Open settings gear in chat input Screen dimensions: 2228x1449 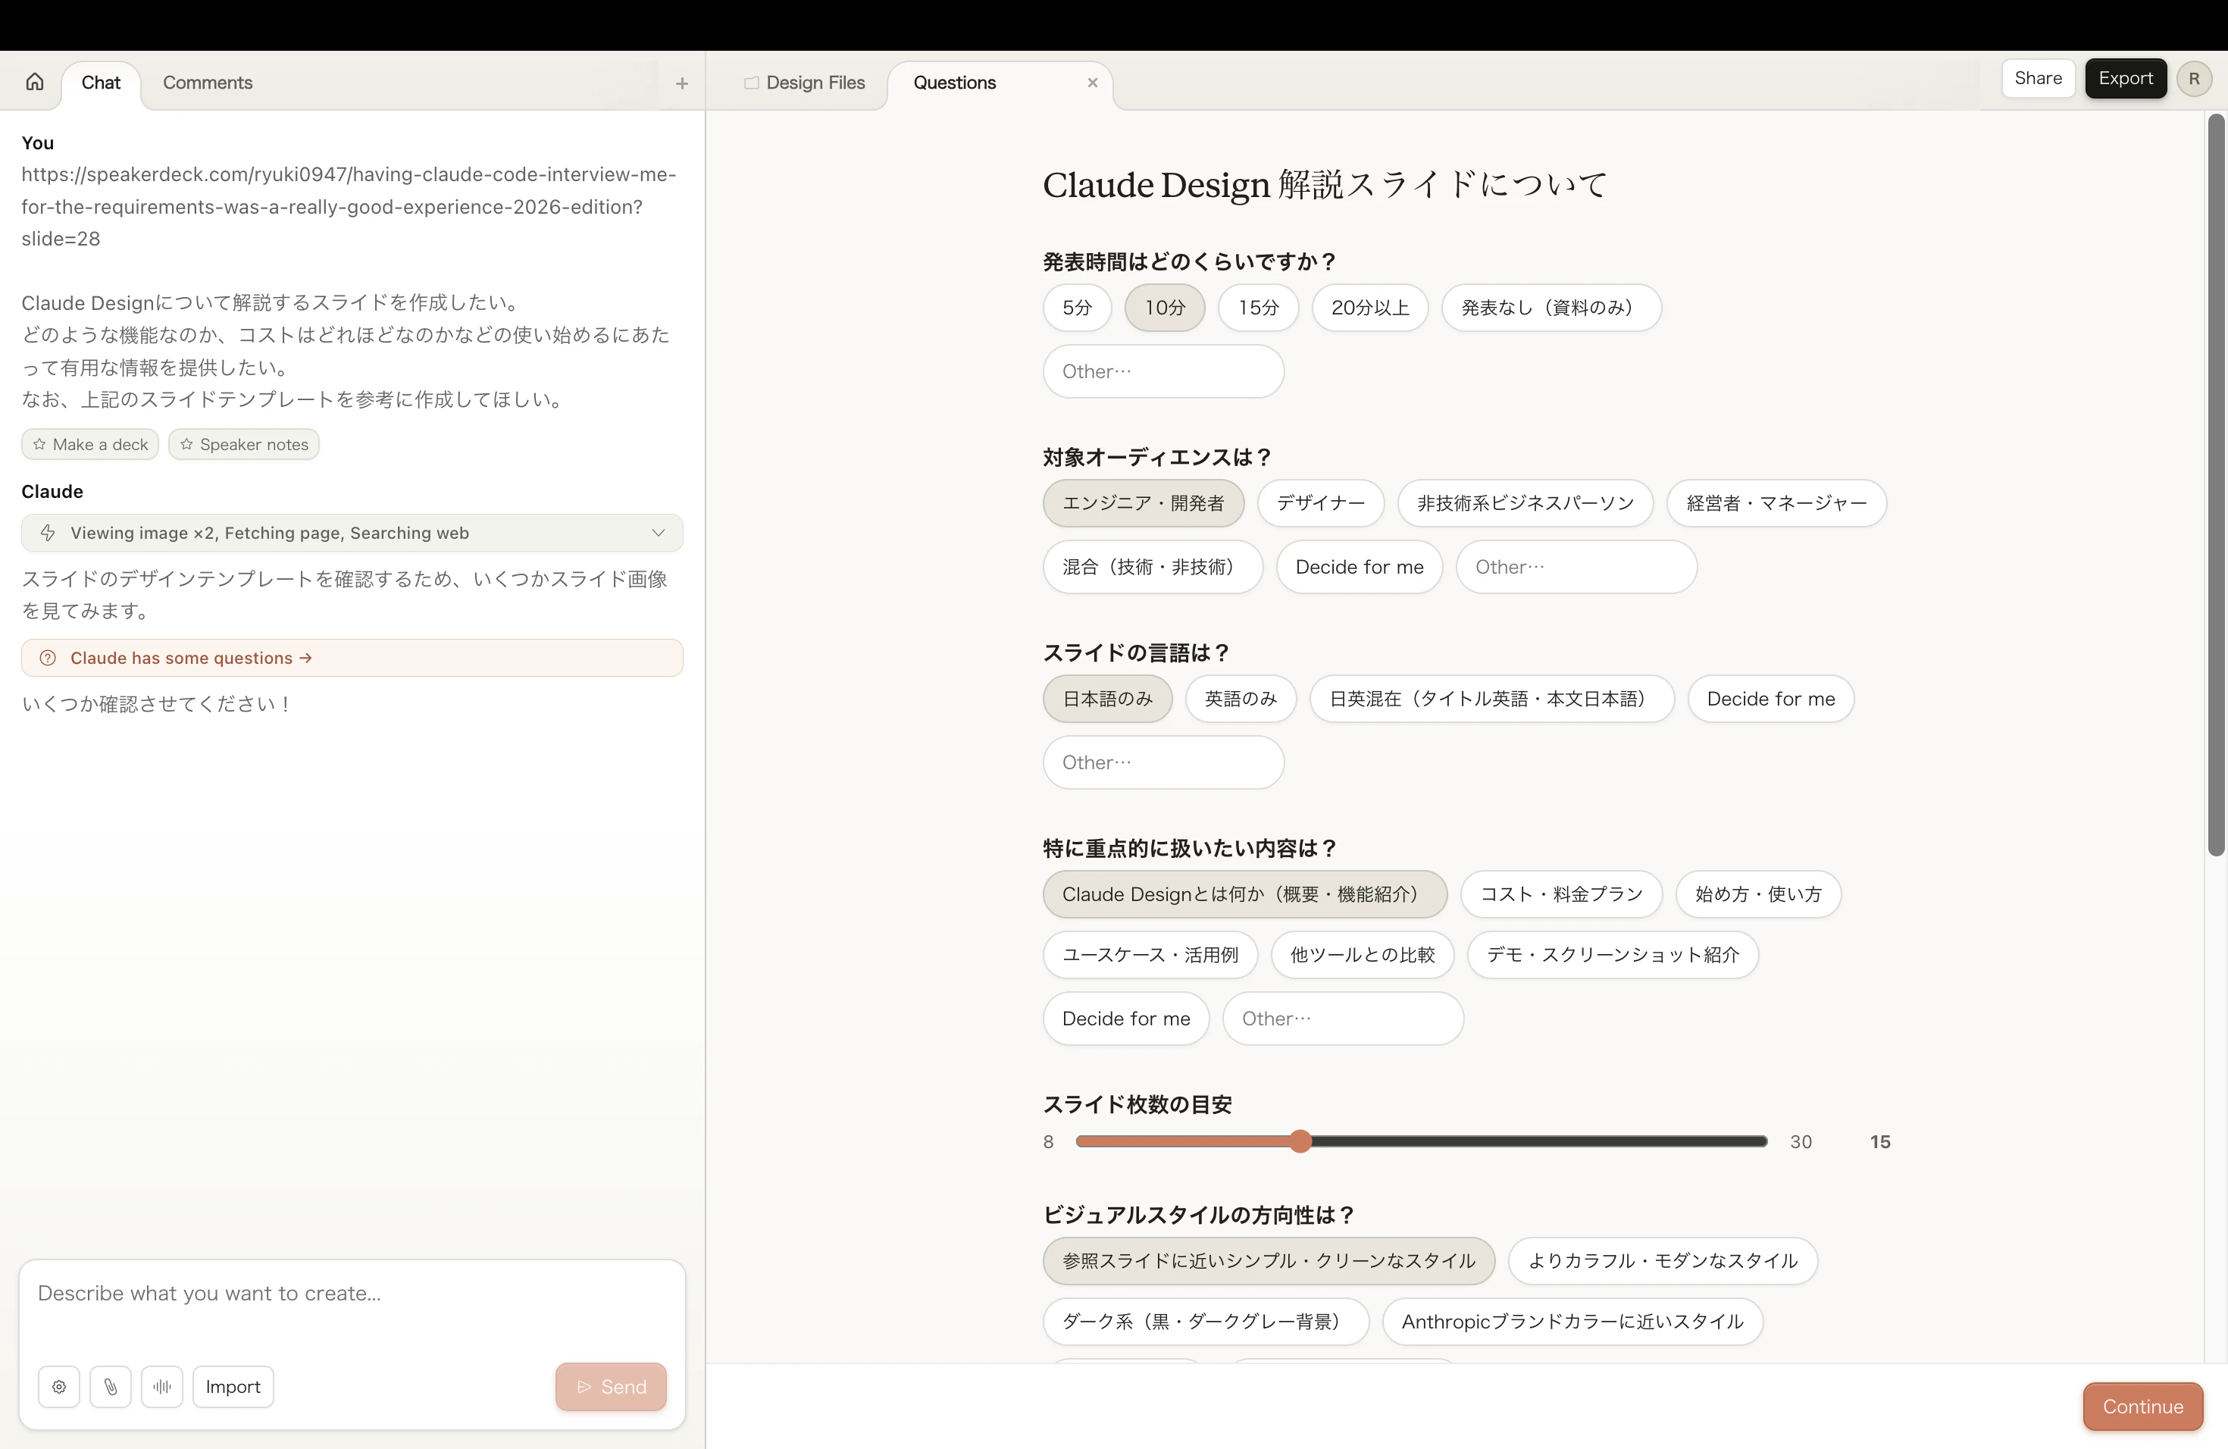click(59, 1386)
